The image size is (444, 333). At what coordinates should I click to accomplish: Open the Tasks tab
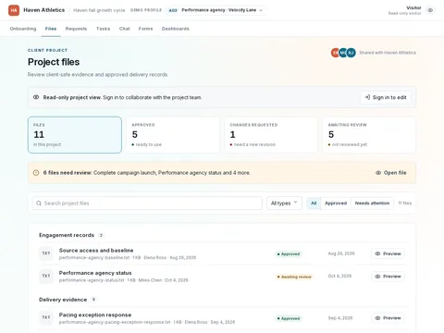[x=103, y=29]
